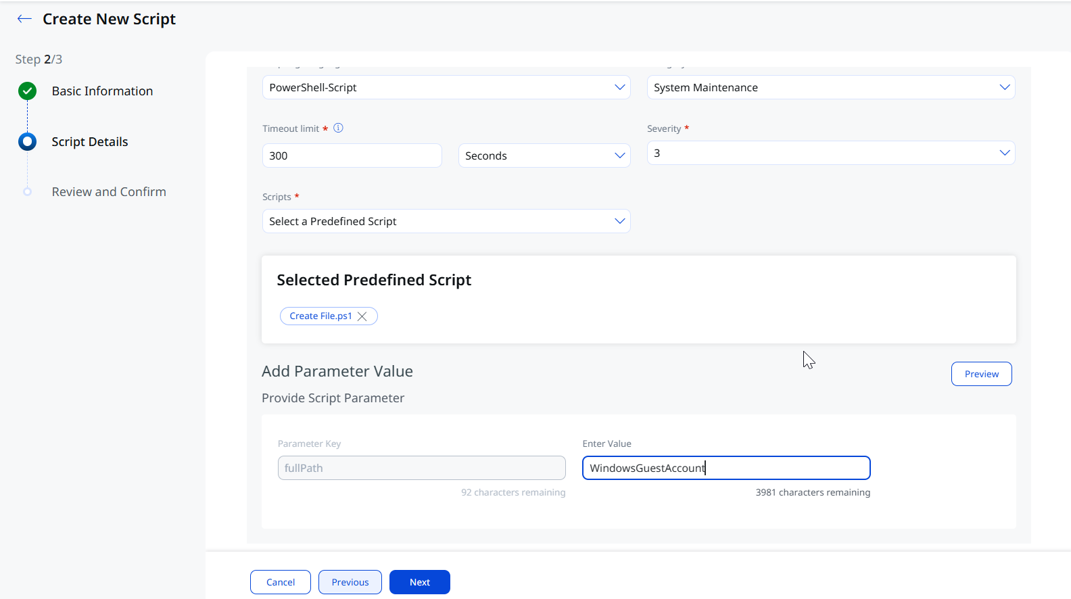Remove the Create File.ps1 script chip
Viewport: 1071px width, 599px height.
coord(362,316)
